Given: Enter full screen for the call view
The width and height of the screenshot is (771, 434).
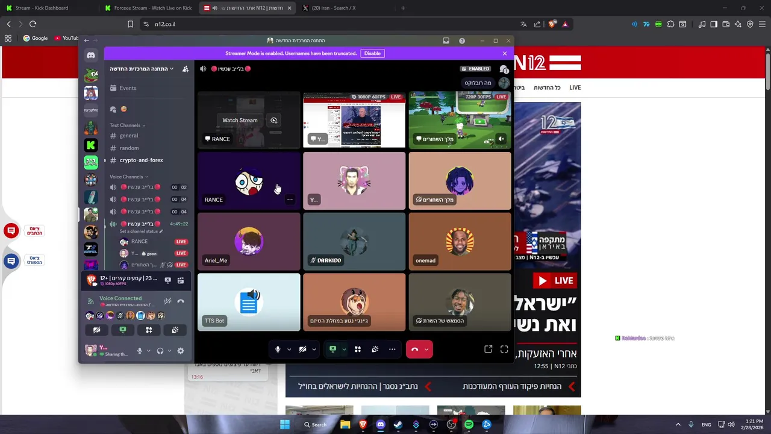Looking at the screenshot, I should pyautogui.click(x=504, y=349).
